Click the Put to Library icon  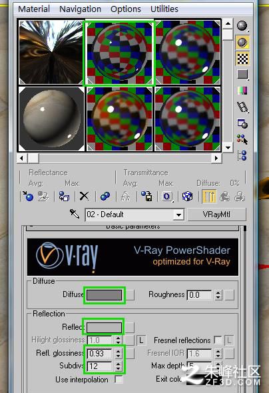[x=146, y=196]
